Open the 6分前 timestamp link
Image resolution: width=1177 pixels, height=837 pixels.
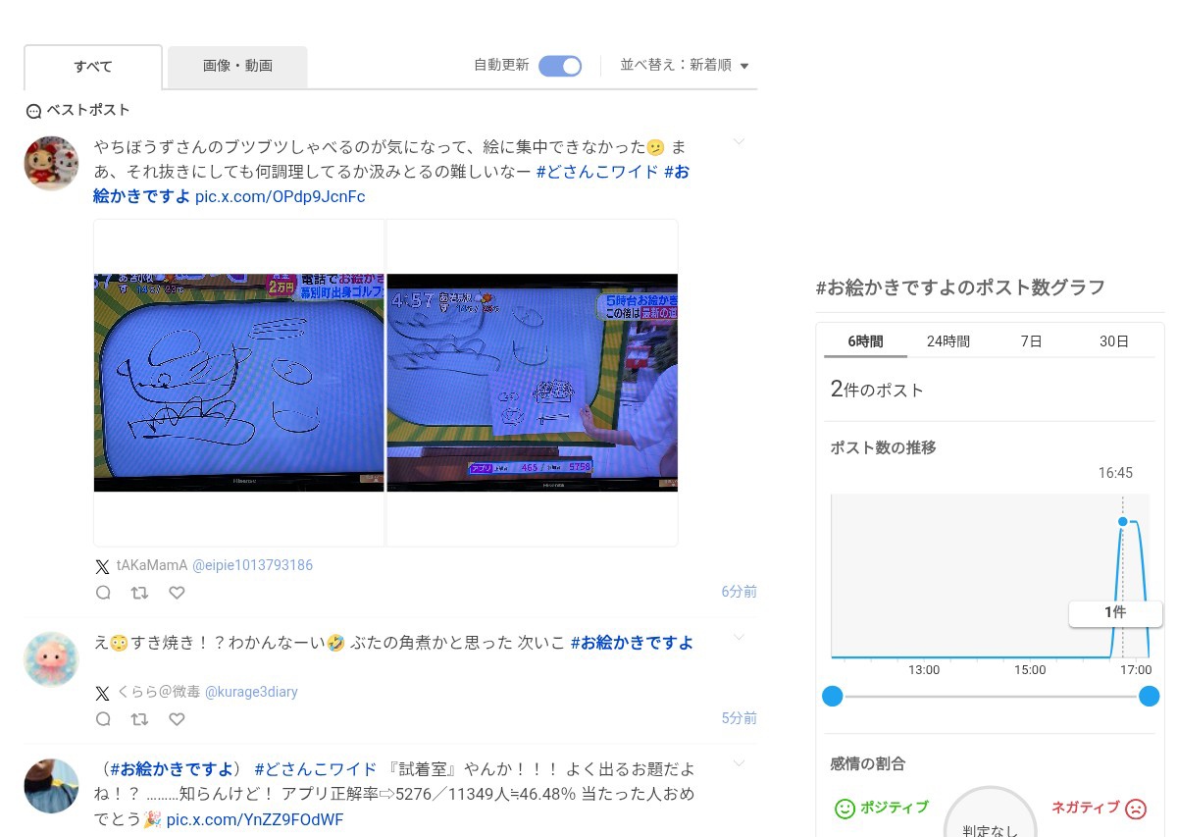coord(740,592)
